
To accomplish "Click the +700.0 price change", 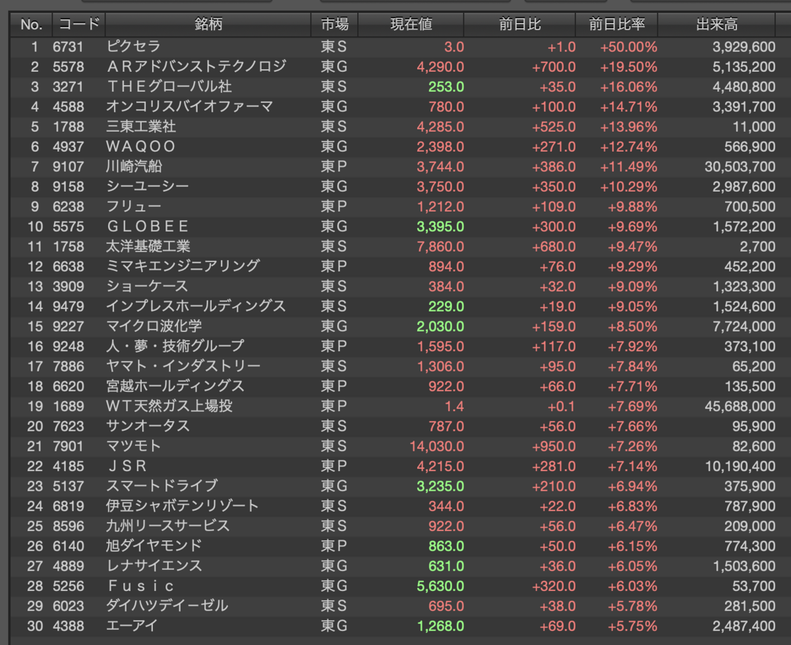I will click(554, 67).
